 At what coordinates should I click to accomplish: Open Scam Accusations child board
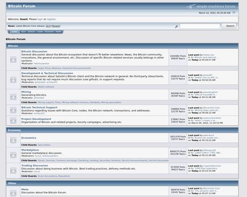point(47,176)
